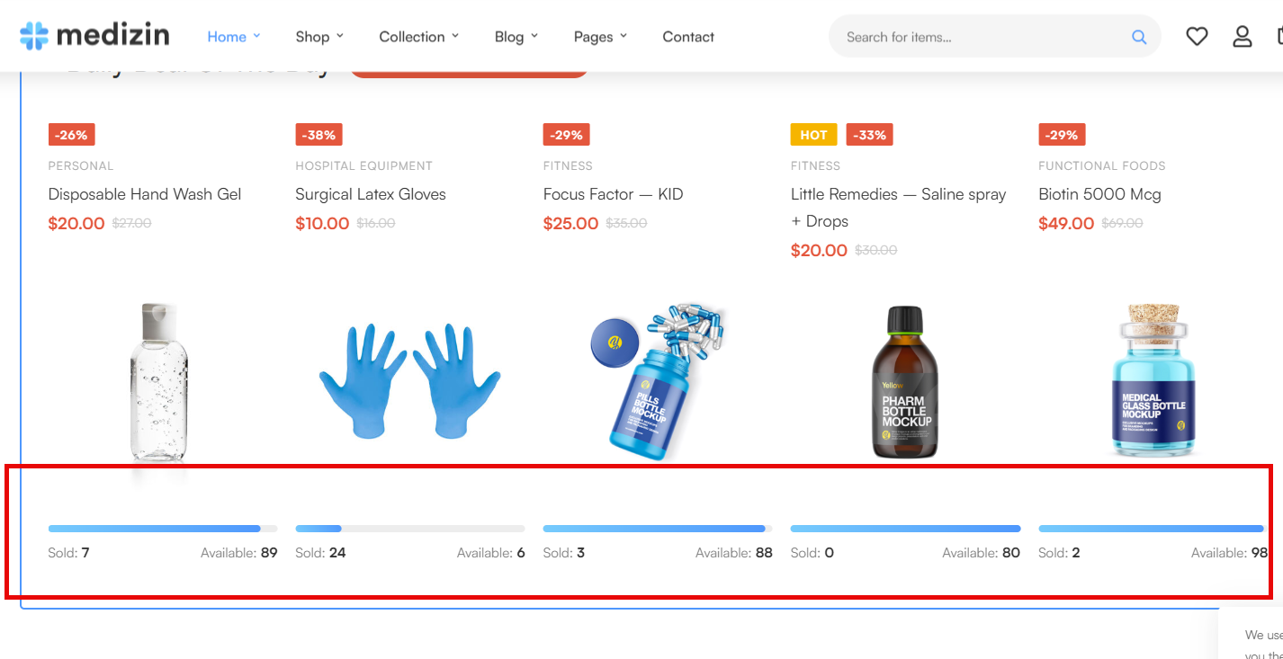Image resolution: width=1283 pixels, height=659 pixels.
Task: Open the Pages menu
Action: click(600, 37)
